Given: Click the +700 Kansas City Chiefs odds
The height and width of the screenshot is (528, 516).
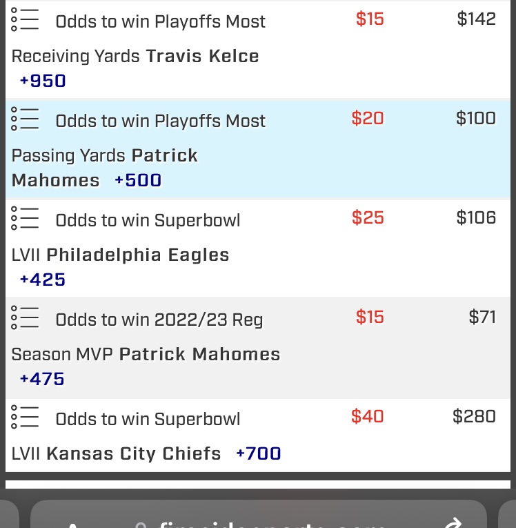Looking at the screenshot, I should [259, 453].
